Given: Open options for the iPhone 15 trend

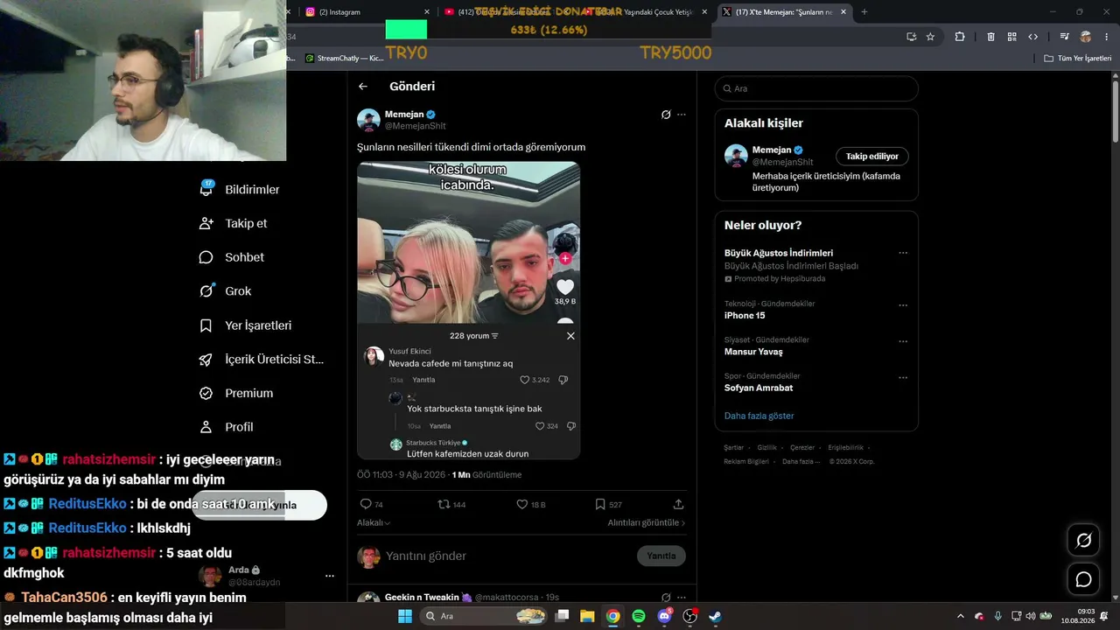Looking at the screenshot, I should pos(903,305).
